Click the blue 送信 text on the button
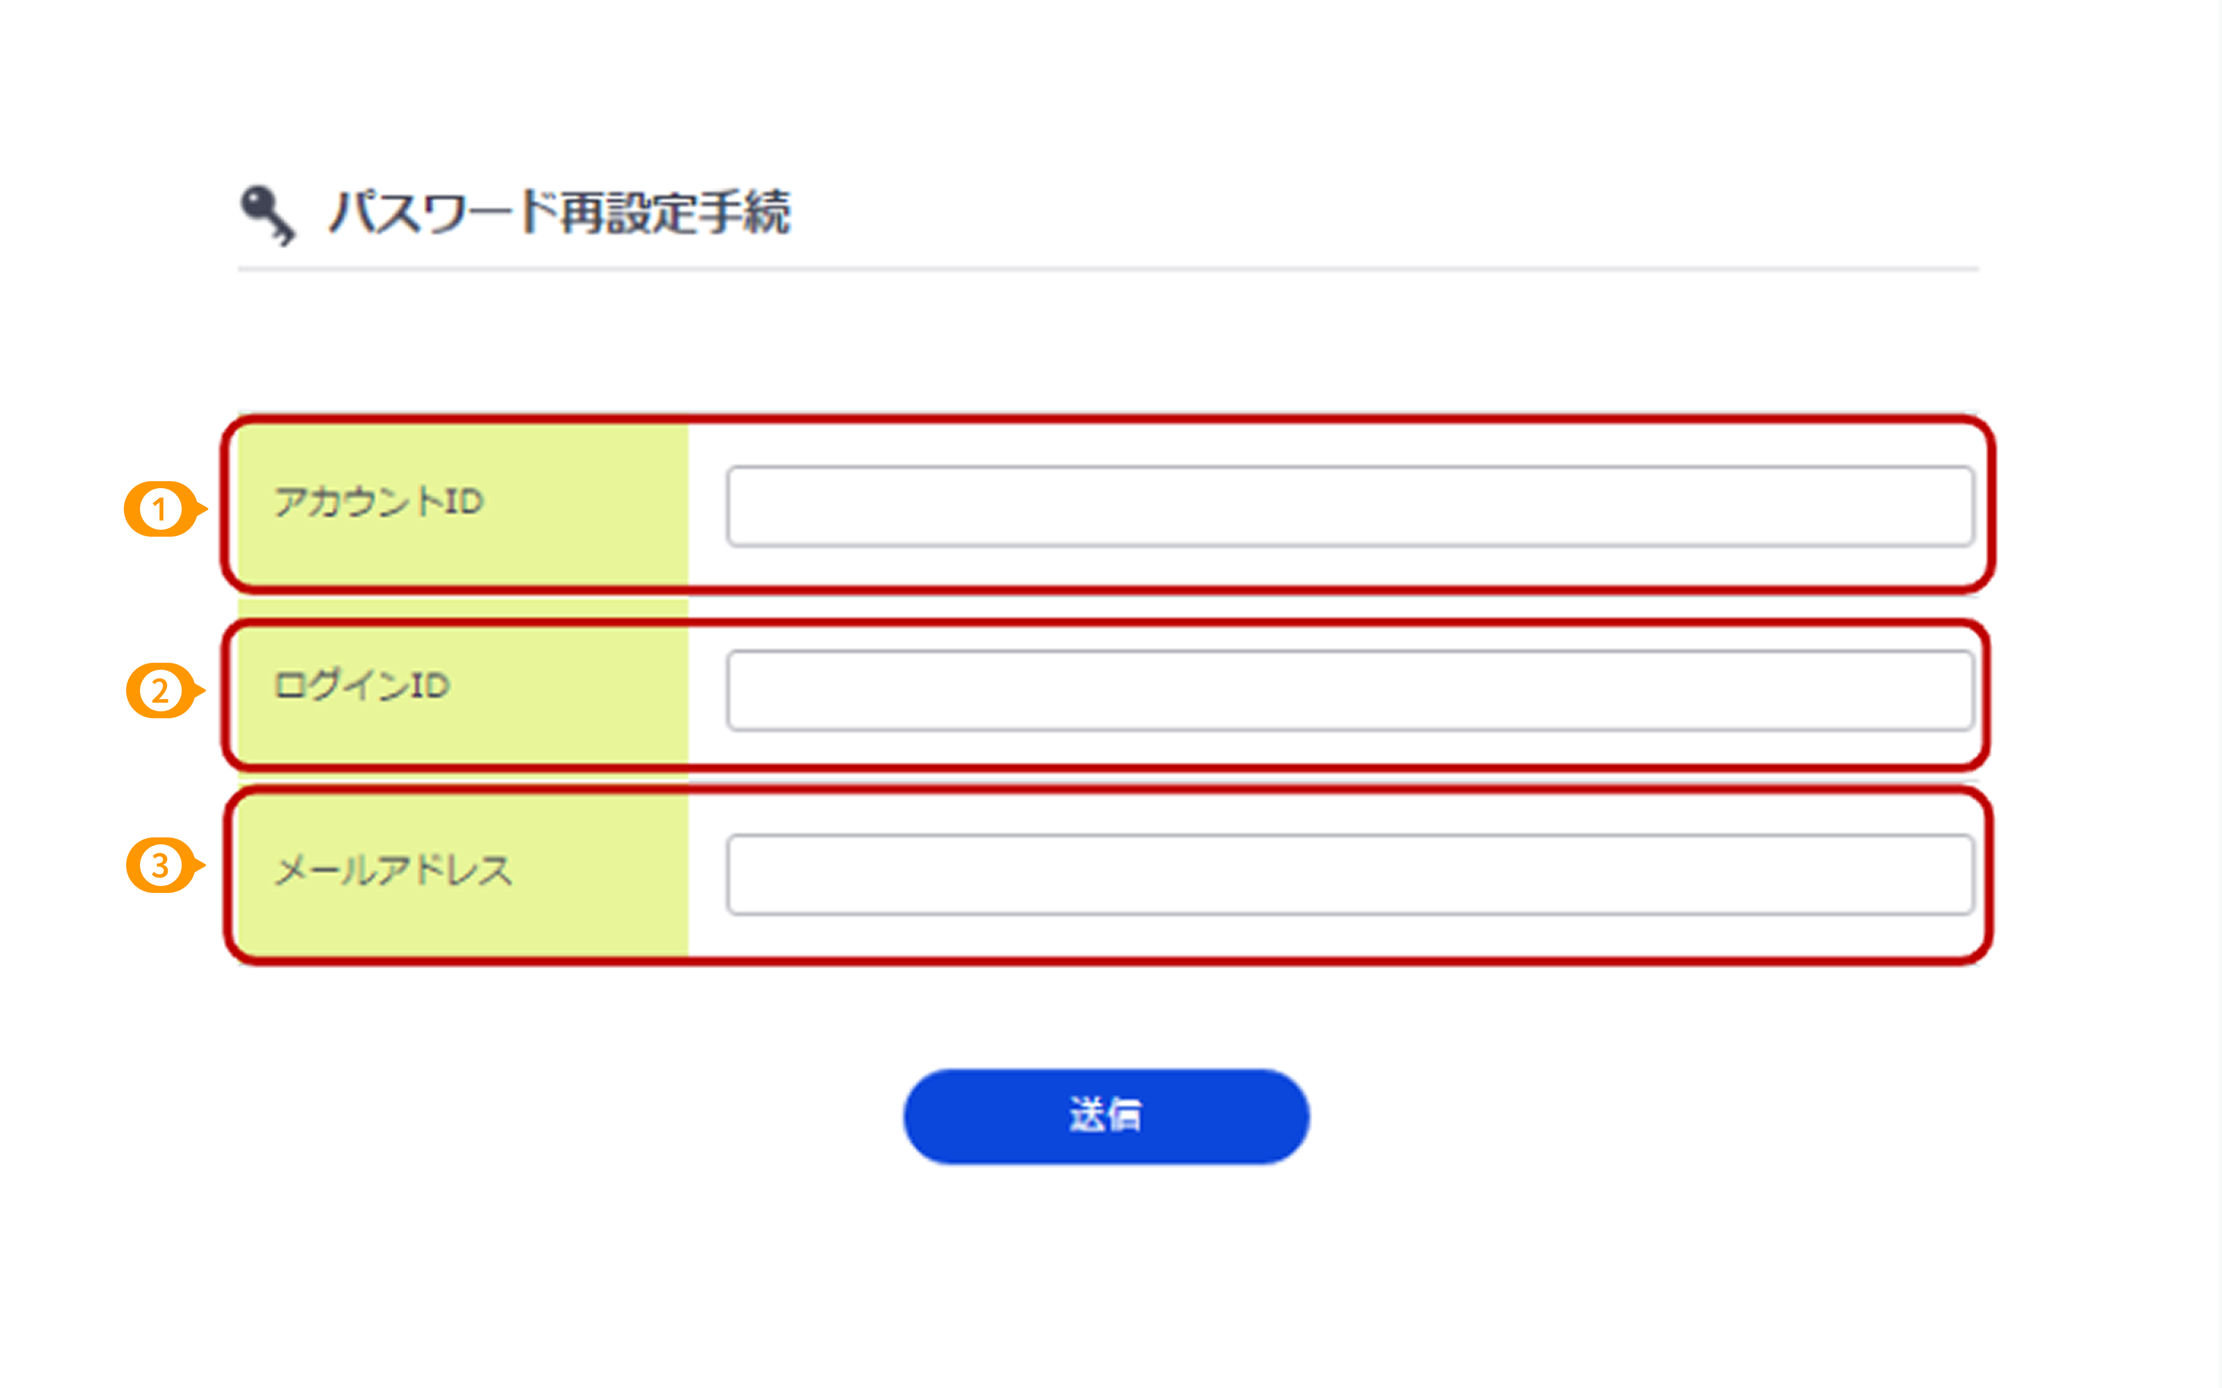This screenshot has height=1388, width=2222. point(1105,1113)
